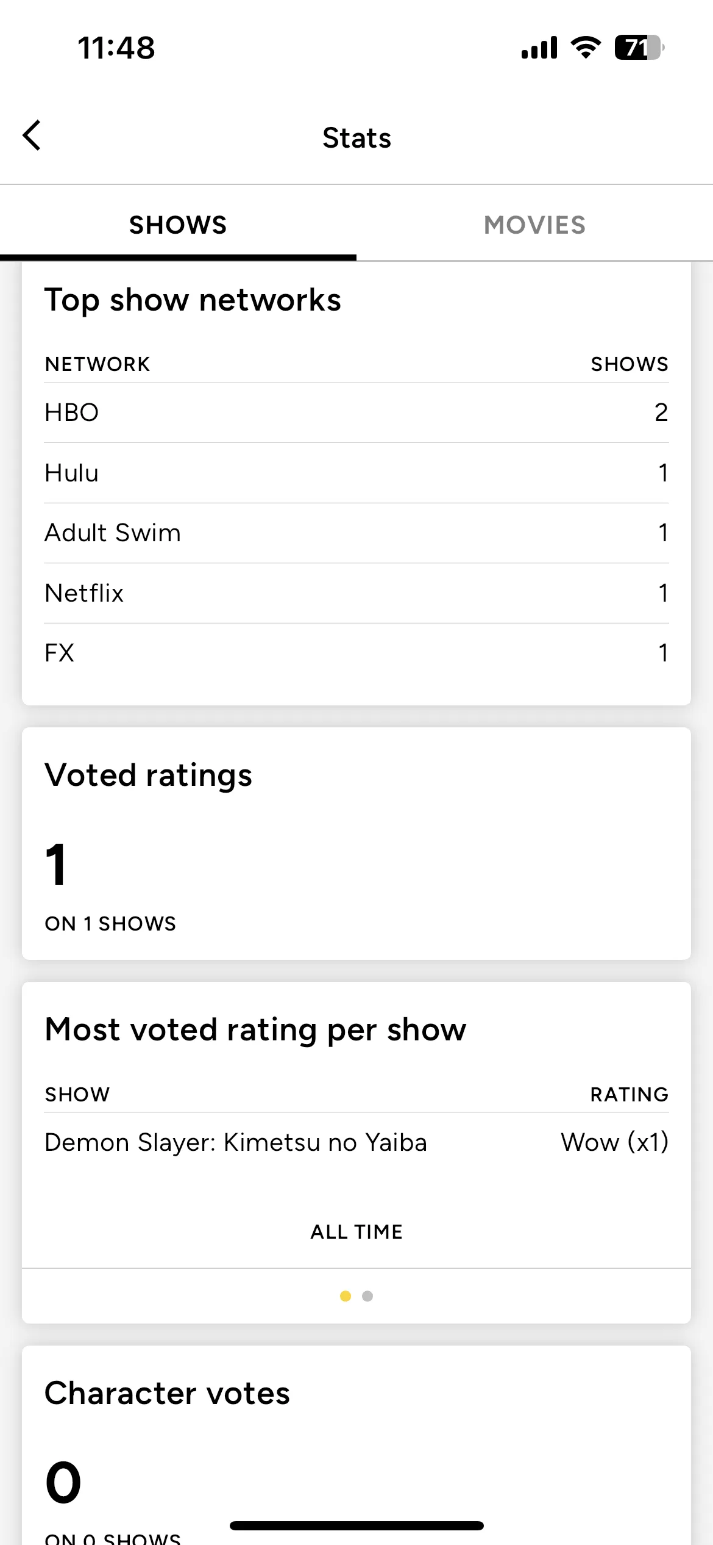
Task: Tap the FX network row
Action: point(357,653)
